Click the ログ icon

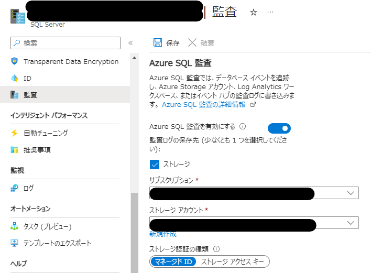point(15,188)
